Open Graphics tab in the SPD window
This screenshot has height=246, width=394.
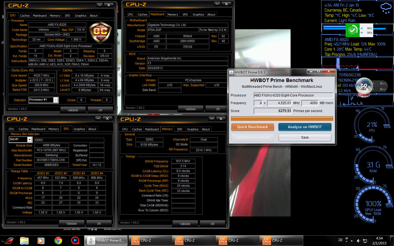click(x=79, y=129)
